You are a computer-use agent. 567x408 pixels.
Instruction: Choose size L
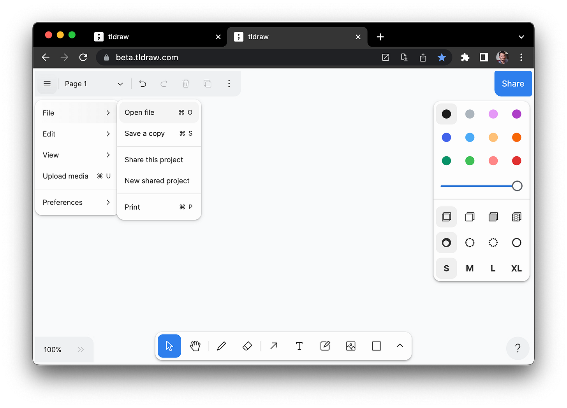click(x=493, y=268)
